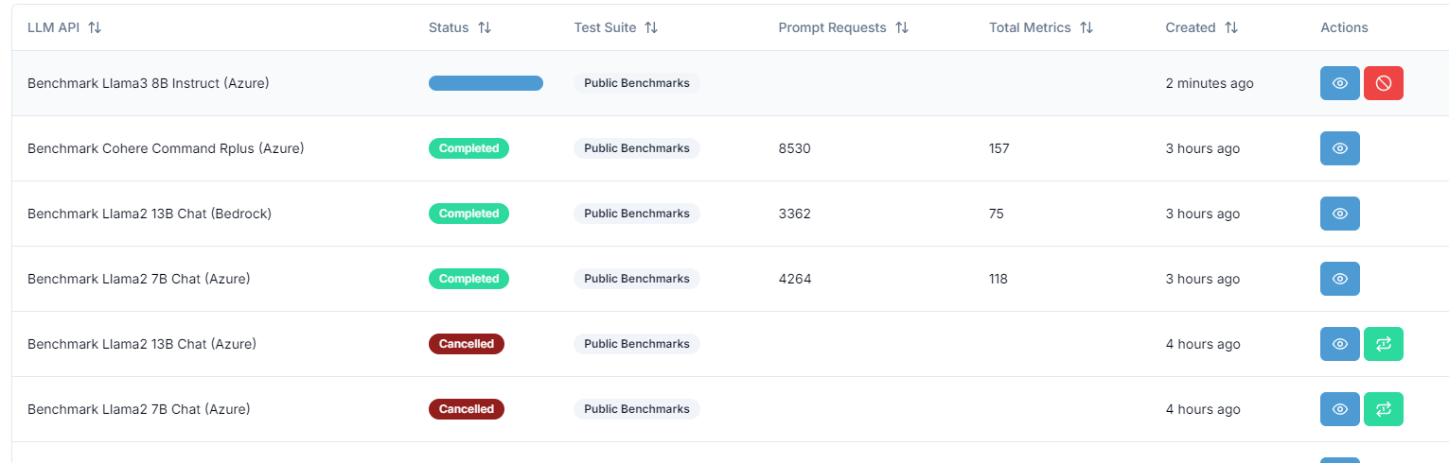Rerun cancelled Llama2 13B Chat (Azure) benchmark
The height and width of the screenshot is (463, 1449).
(1384, 344)
